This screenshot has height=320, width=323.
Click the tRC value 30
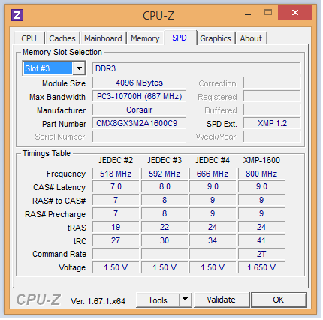[165, 240]
